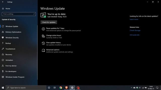Viewport: 161px width, 90px height.
Task: Click the Type here to search box
Action: pyautogui.click(x=26, y=88)
